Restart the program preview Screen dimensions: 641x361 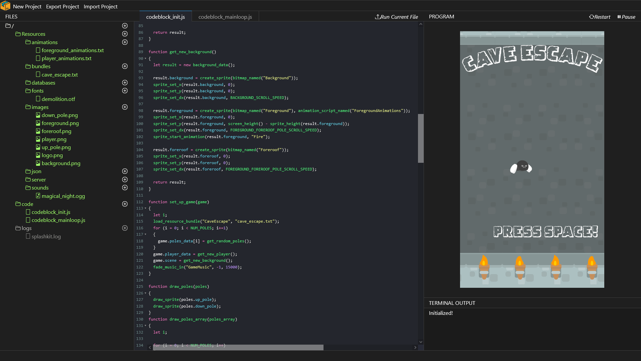pyautogui.click(x=600, y=17)
